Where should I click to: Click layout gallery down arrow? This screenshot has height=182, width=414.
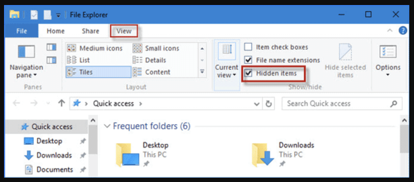pyautogui.click(x=202, y=60)
